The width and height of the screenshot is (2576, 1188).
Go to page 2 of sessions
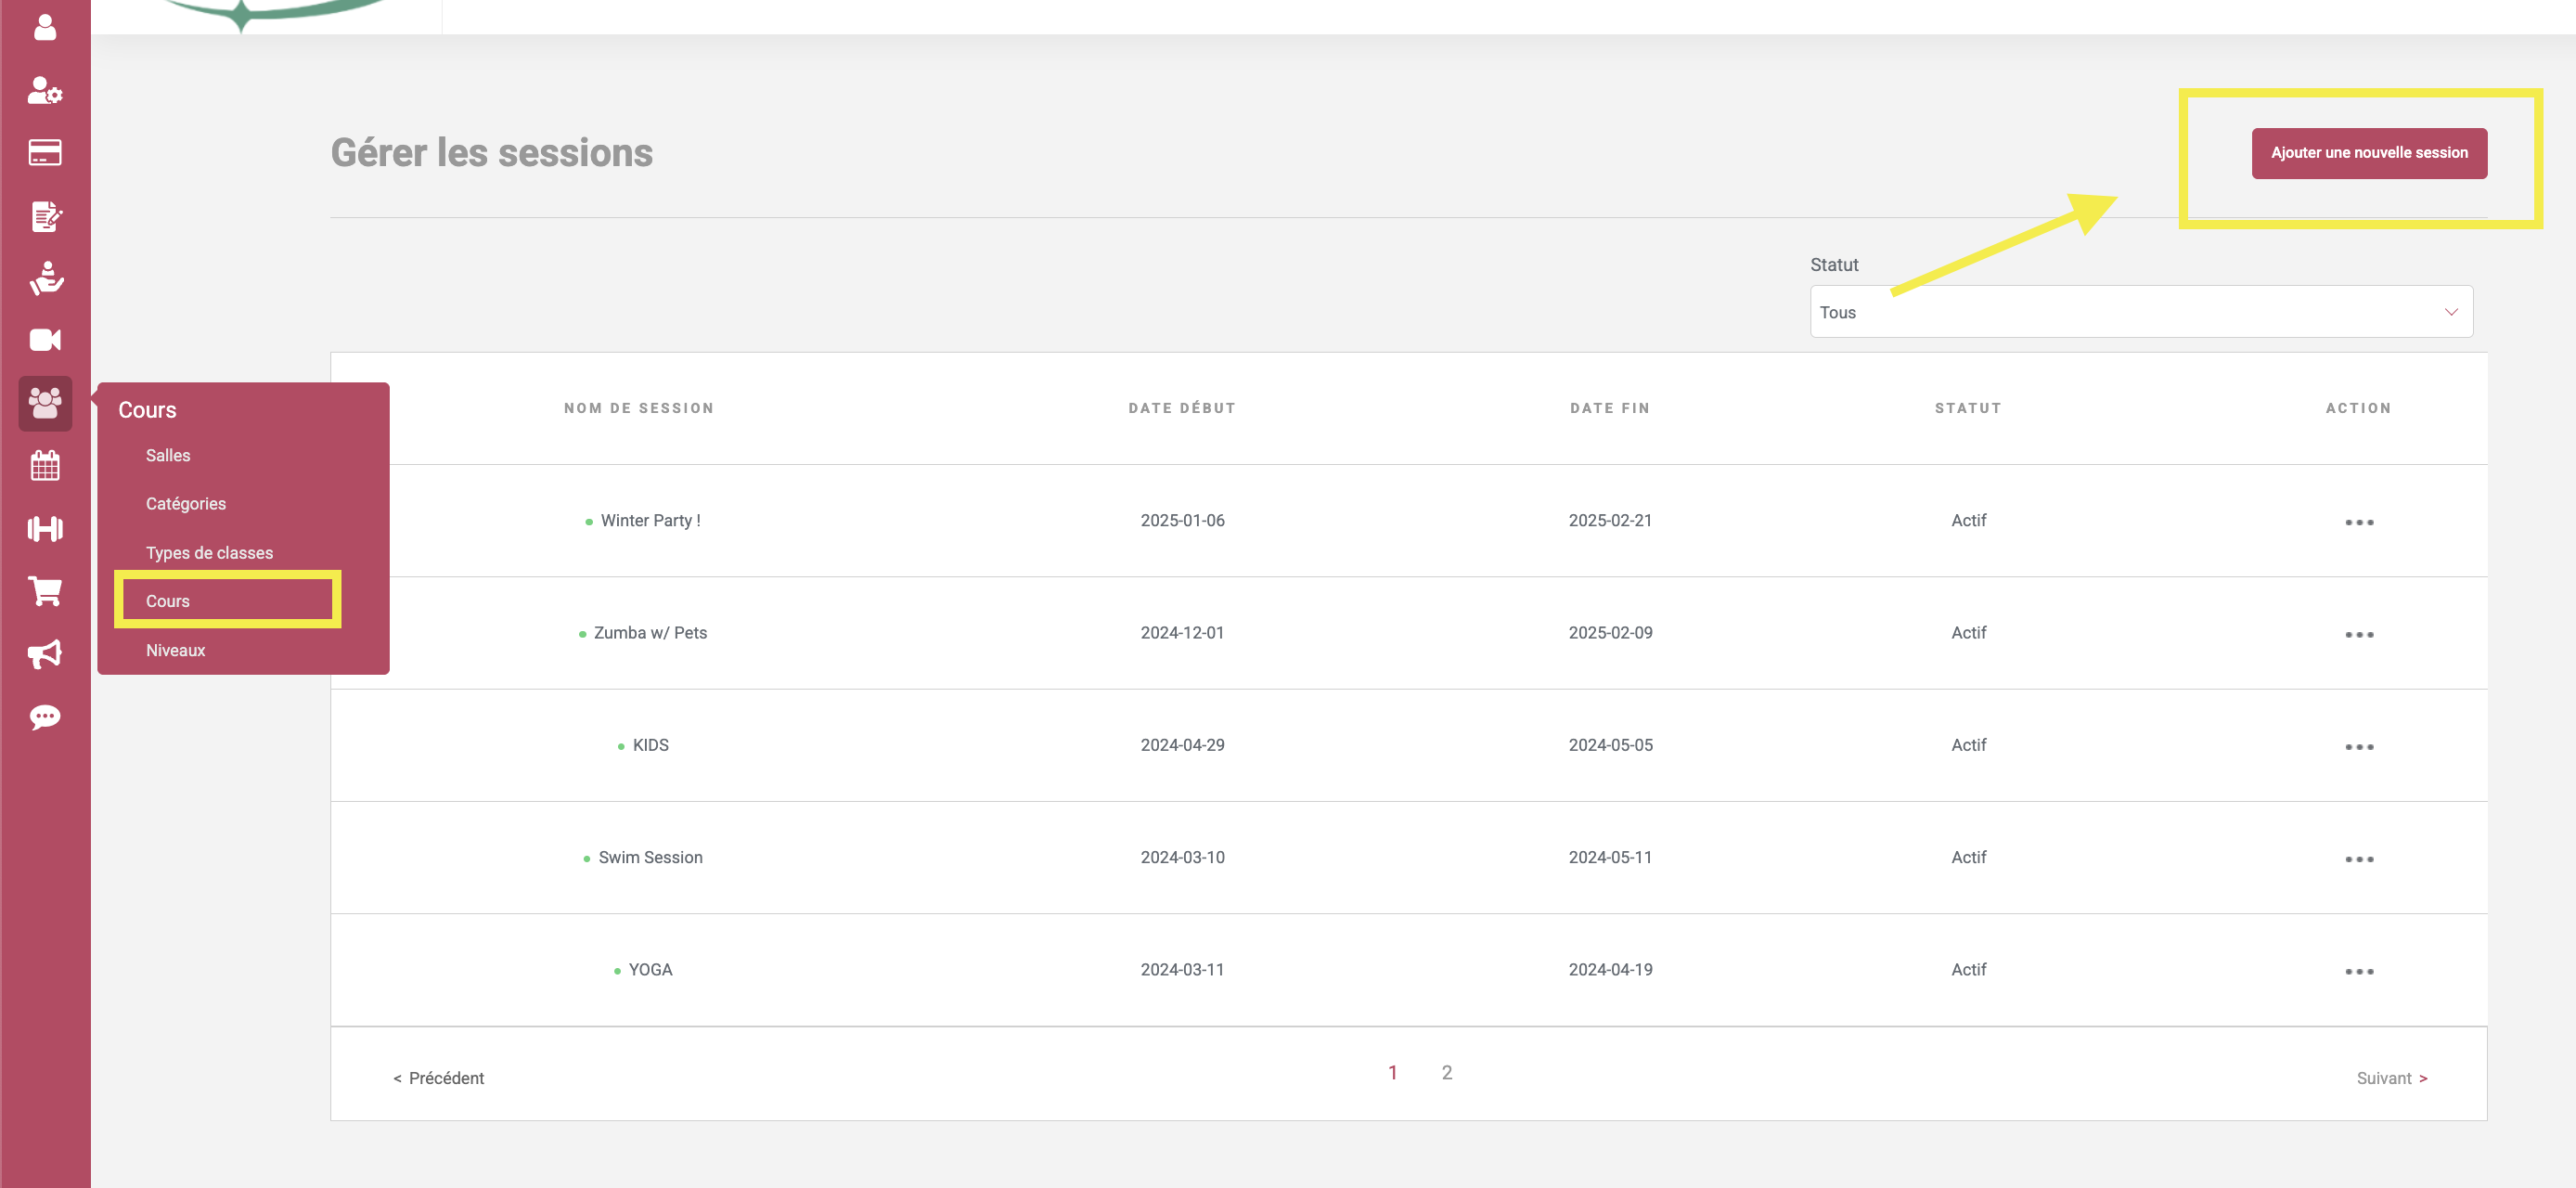coord(1446,1072)
